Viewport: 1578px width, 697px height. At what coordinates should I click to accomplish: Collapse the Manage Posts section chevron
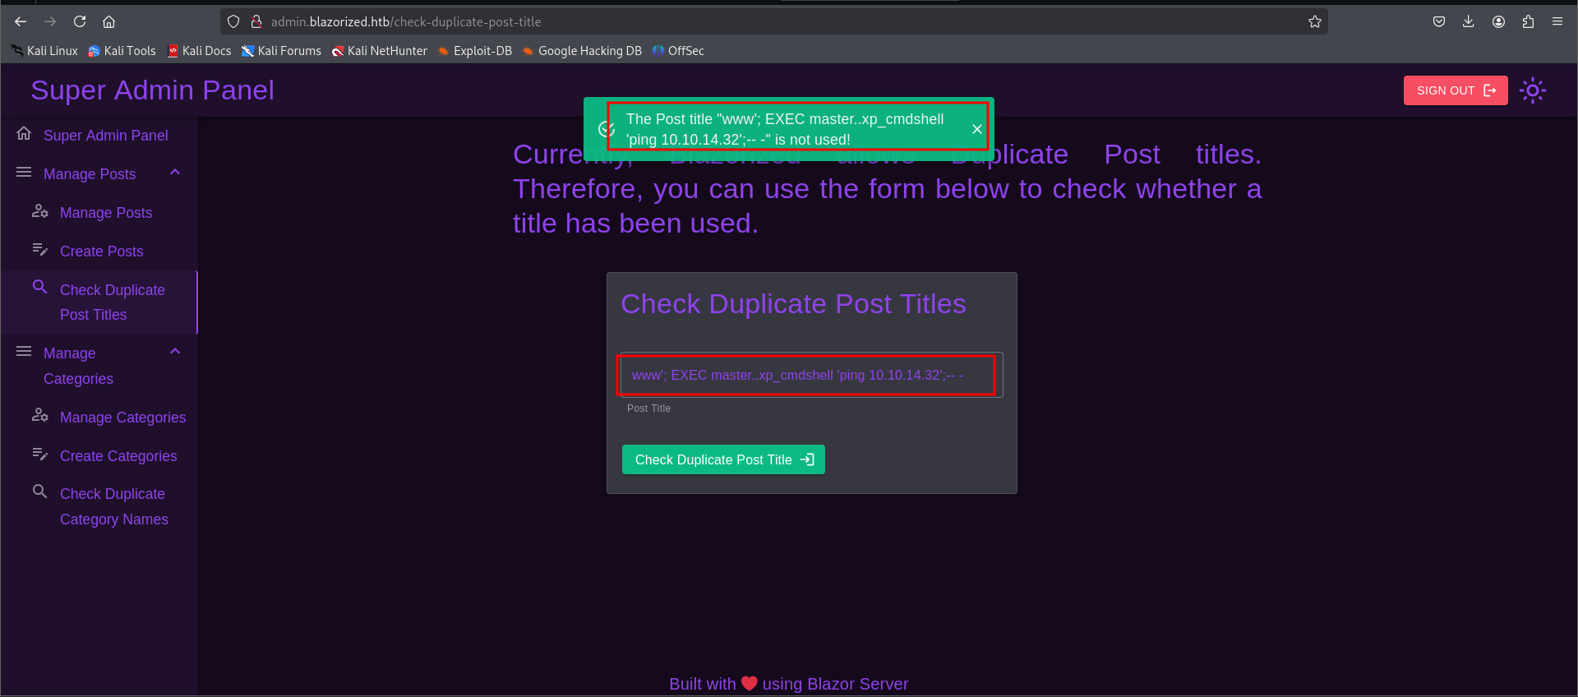[175, 173]
